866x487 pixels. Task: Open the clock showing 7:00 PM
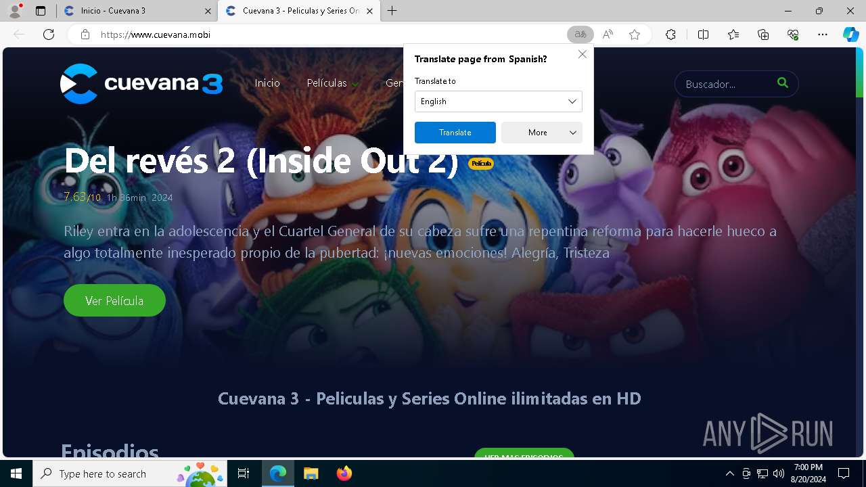808,473
